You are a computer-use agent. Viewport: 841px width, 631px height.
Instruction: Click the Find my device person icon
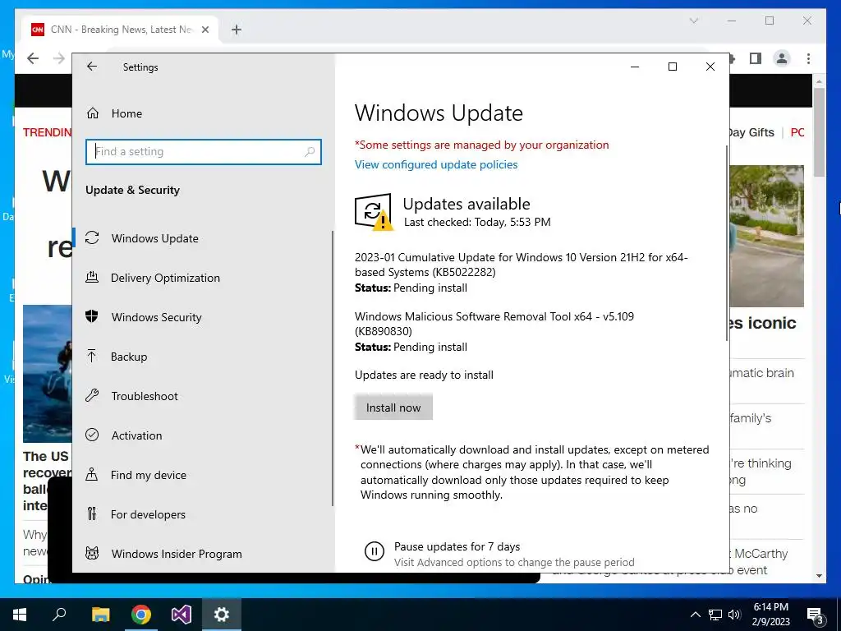(x=92, y=474)
